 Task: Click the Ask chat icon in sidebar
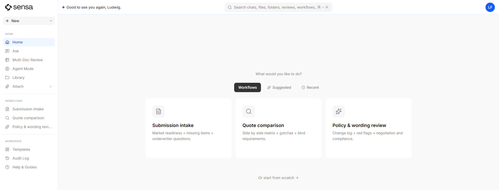[7, 51]
